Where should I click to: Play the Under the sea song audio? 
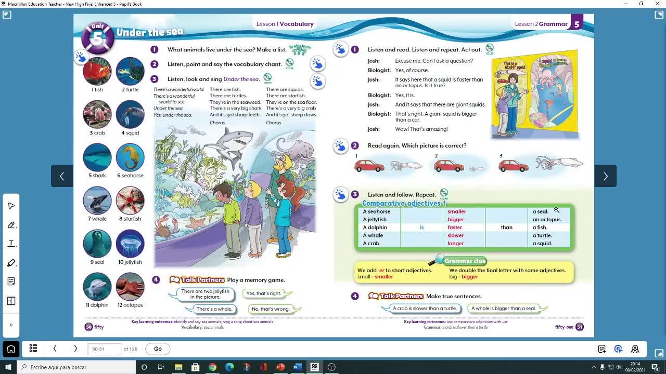click(x=267, y=78)
